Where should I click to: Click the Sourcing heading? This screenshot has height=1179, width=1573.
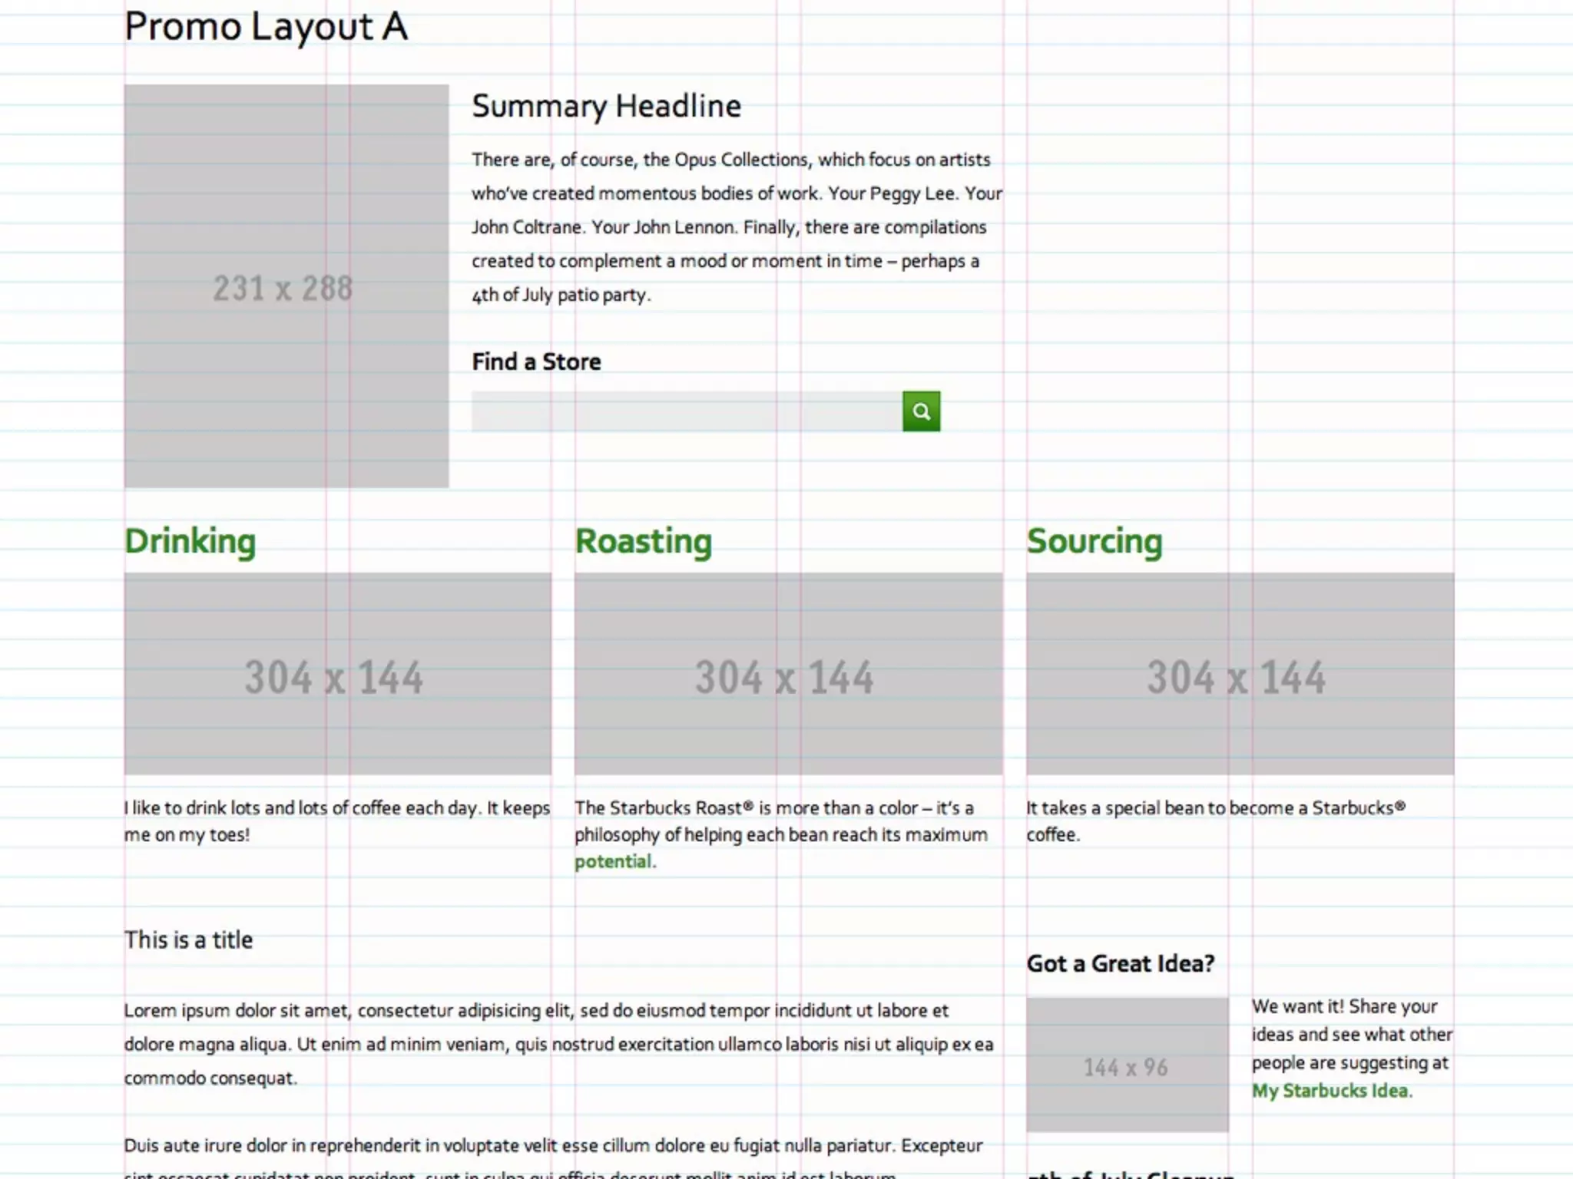[1094, 541]
